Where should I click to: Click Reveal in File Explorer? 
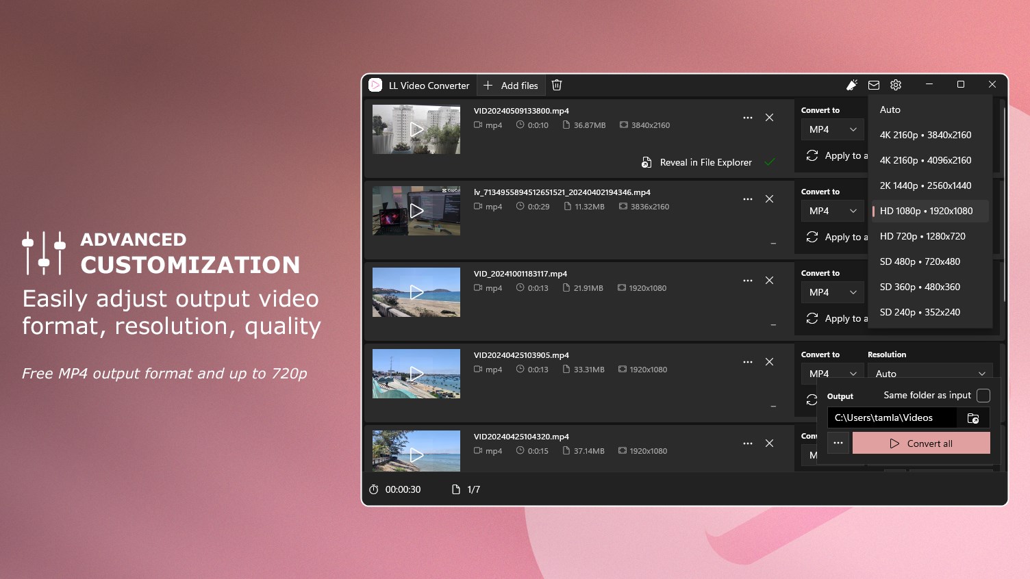coord(696,162)
